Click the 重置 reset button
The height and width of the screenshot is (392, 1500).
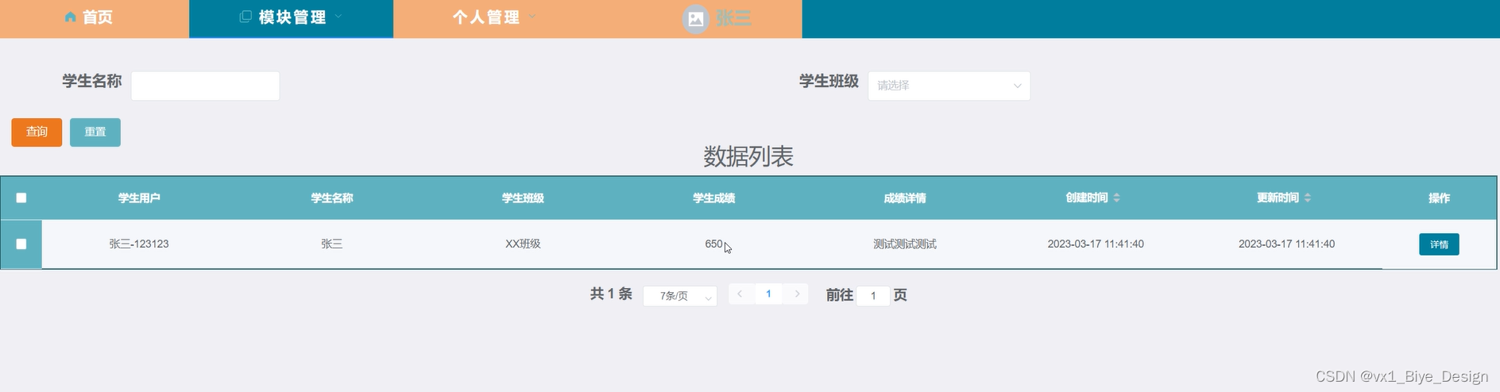click(95, 133)
